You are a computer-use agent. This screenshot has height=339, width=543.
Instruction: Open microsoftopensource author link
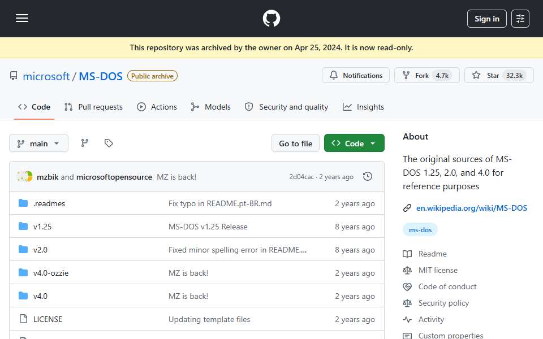coord(114,177)
